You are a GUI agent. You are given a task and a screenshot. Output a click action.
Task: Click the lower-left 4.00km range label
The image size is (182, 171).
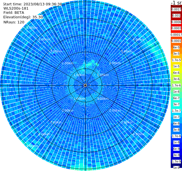click(x=44, y=134)
